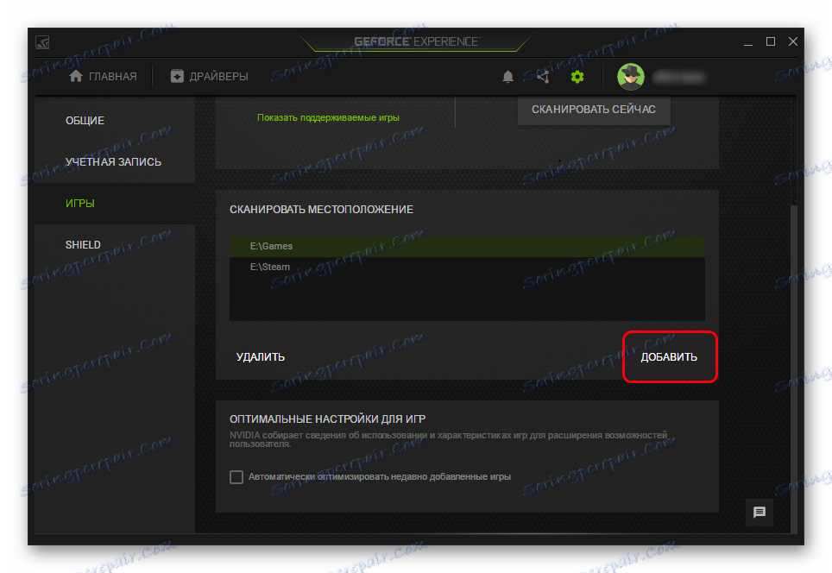
Task: Select the E:\Games location row
Action: 467,246
